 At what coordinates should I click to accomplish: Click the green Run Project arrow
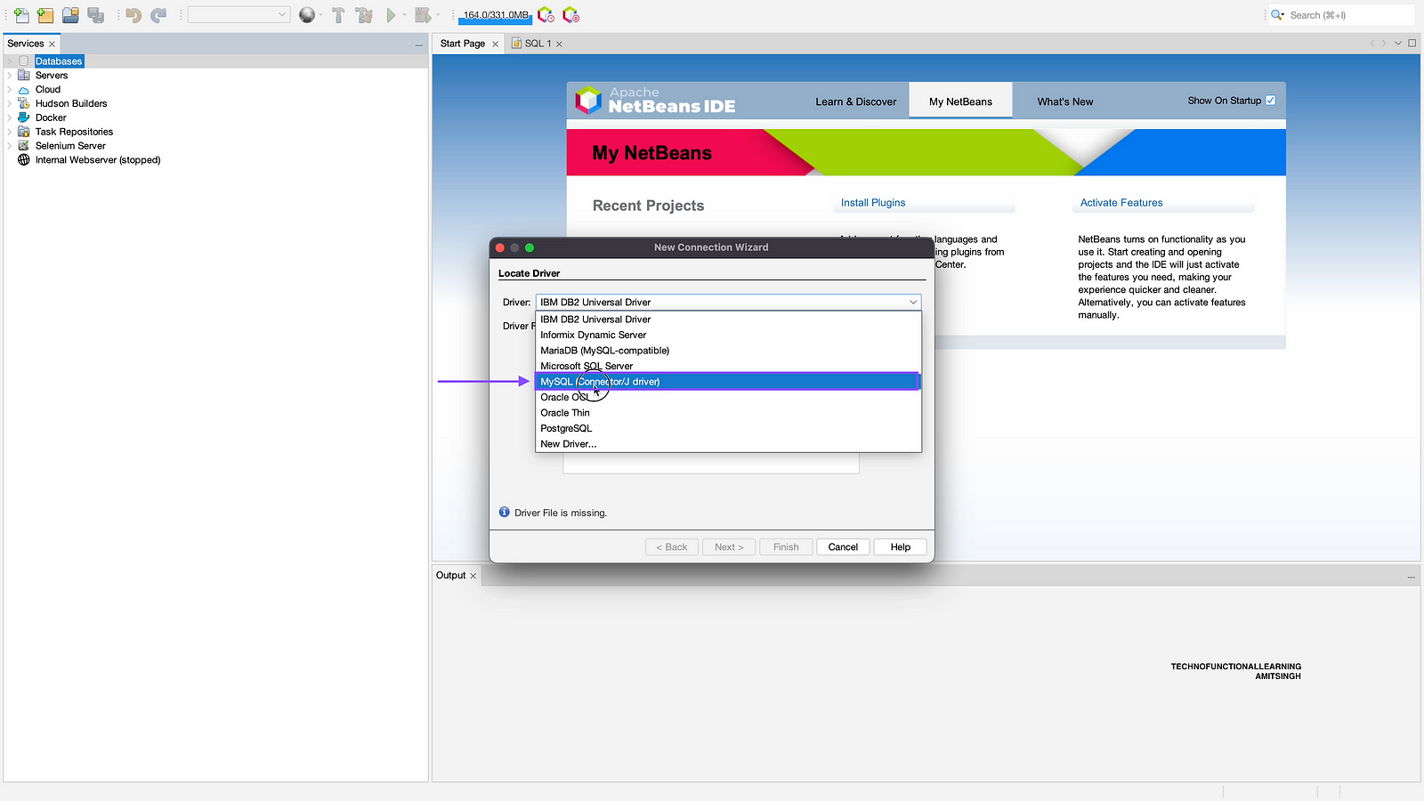(391, 15)
